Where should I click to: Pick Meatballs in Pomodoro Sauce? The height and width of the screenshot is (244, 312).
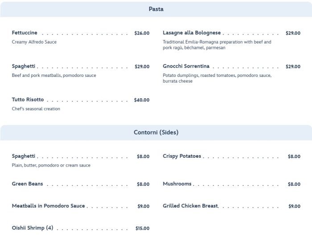pos(48,206)
